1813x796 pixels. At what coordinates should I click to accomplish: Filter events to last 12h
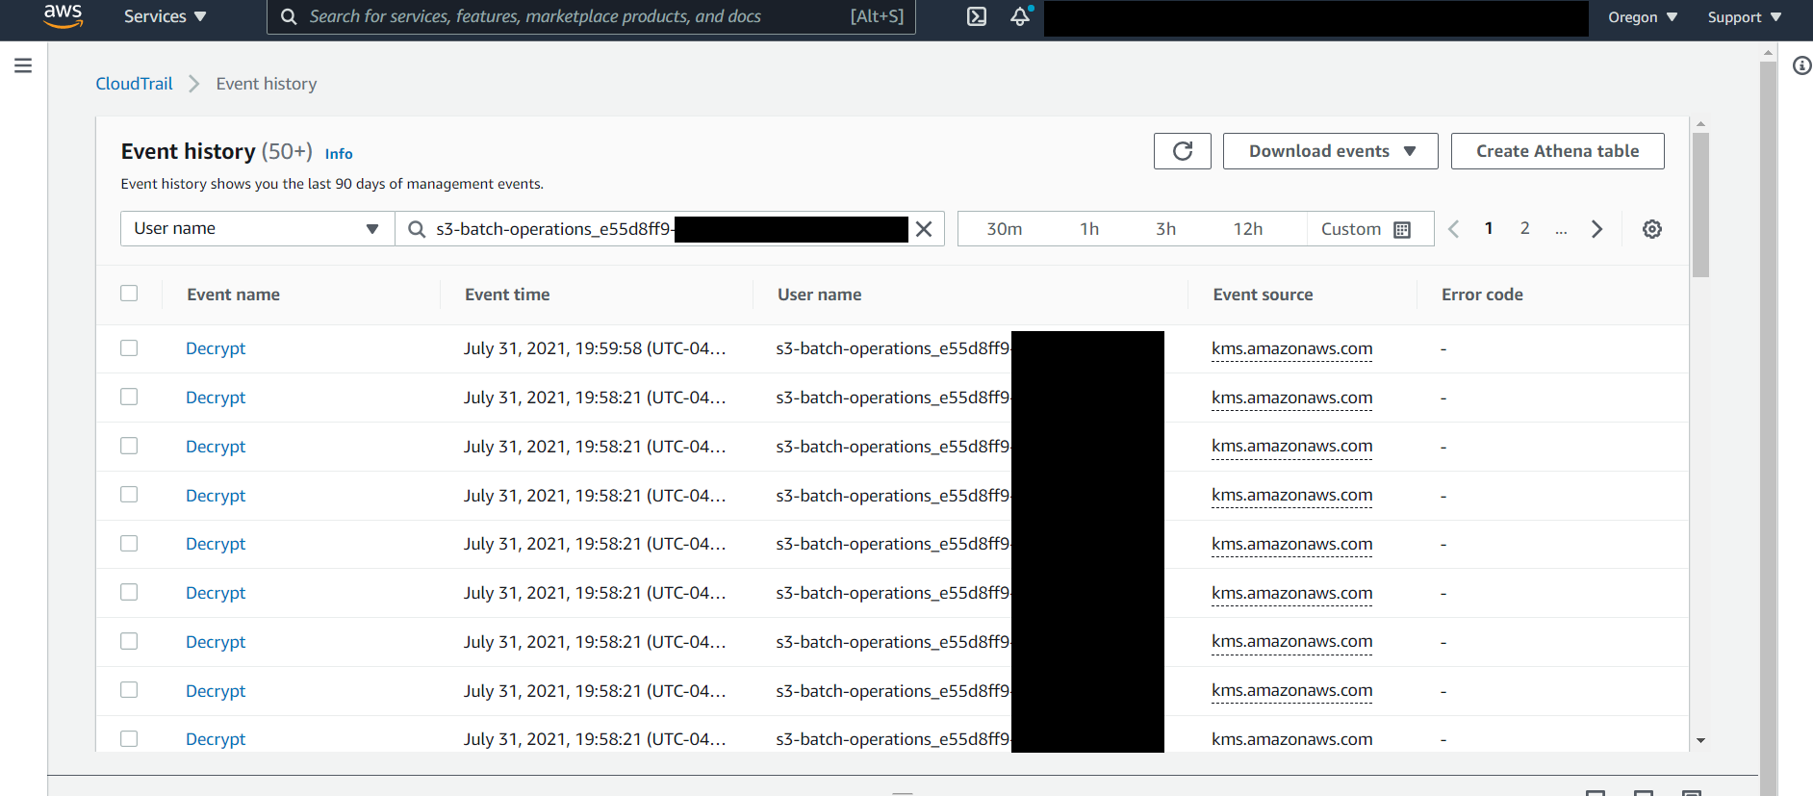[1248, 229]
